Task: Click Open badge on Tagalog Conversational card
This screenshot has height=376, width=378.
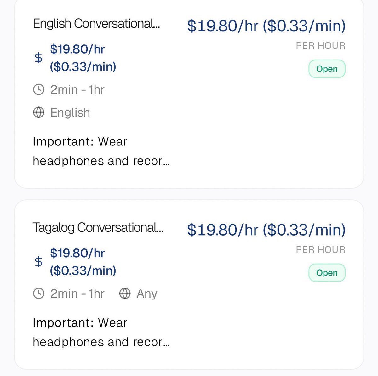Action: pos(327,273)
